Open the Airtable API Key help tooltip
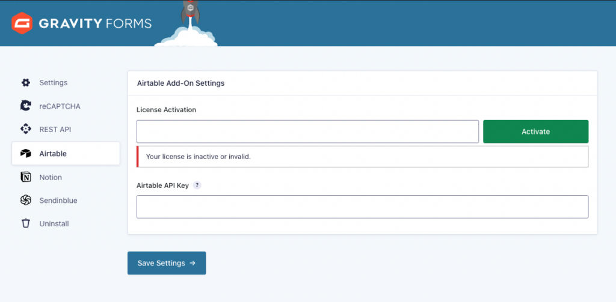 197,186
